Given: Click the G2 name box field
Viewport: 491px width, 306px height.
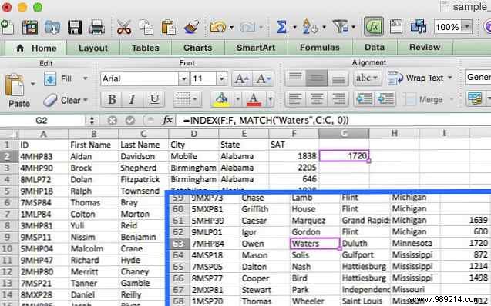Looking at the screenshot, I should [42, 121].
